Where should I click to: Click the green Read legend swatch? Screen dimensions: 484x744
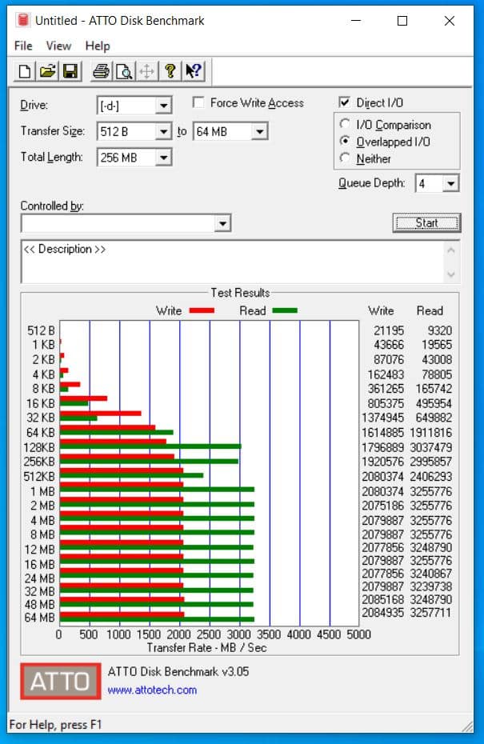[x=285, y=310]
